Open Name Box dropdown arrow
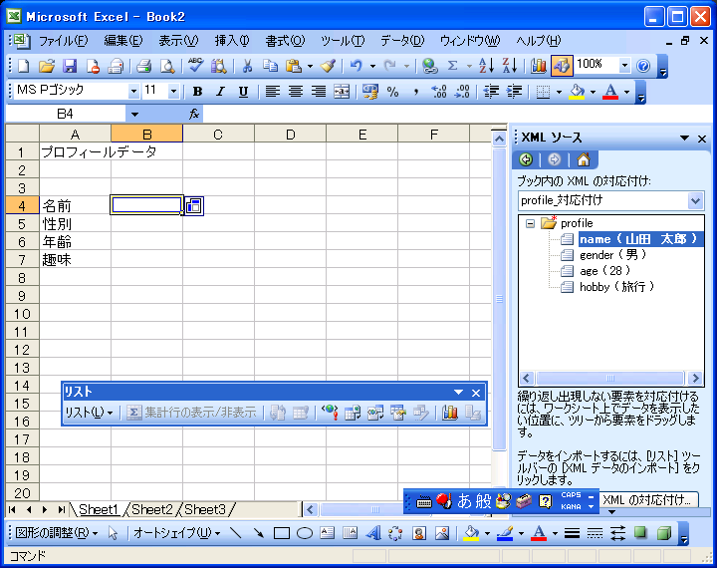717x568 pixels. pos(134,115)
